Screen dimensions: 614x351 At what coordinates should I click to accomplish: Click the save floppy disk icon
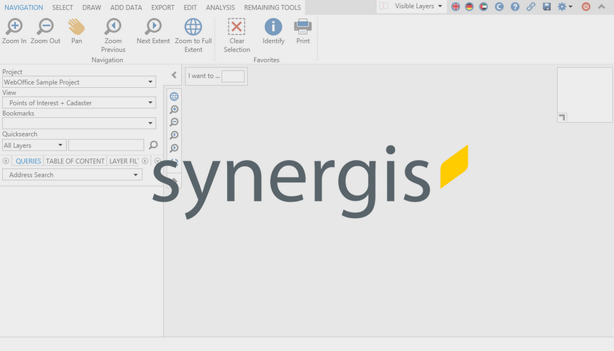click(546, 7)
